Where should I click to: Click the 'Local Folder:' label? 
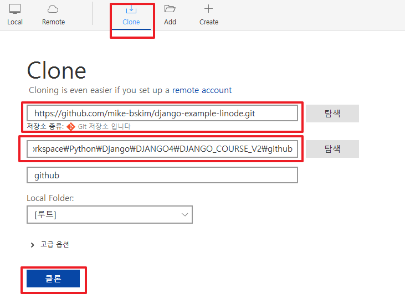[50, 198]
